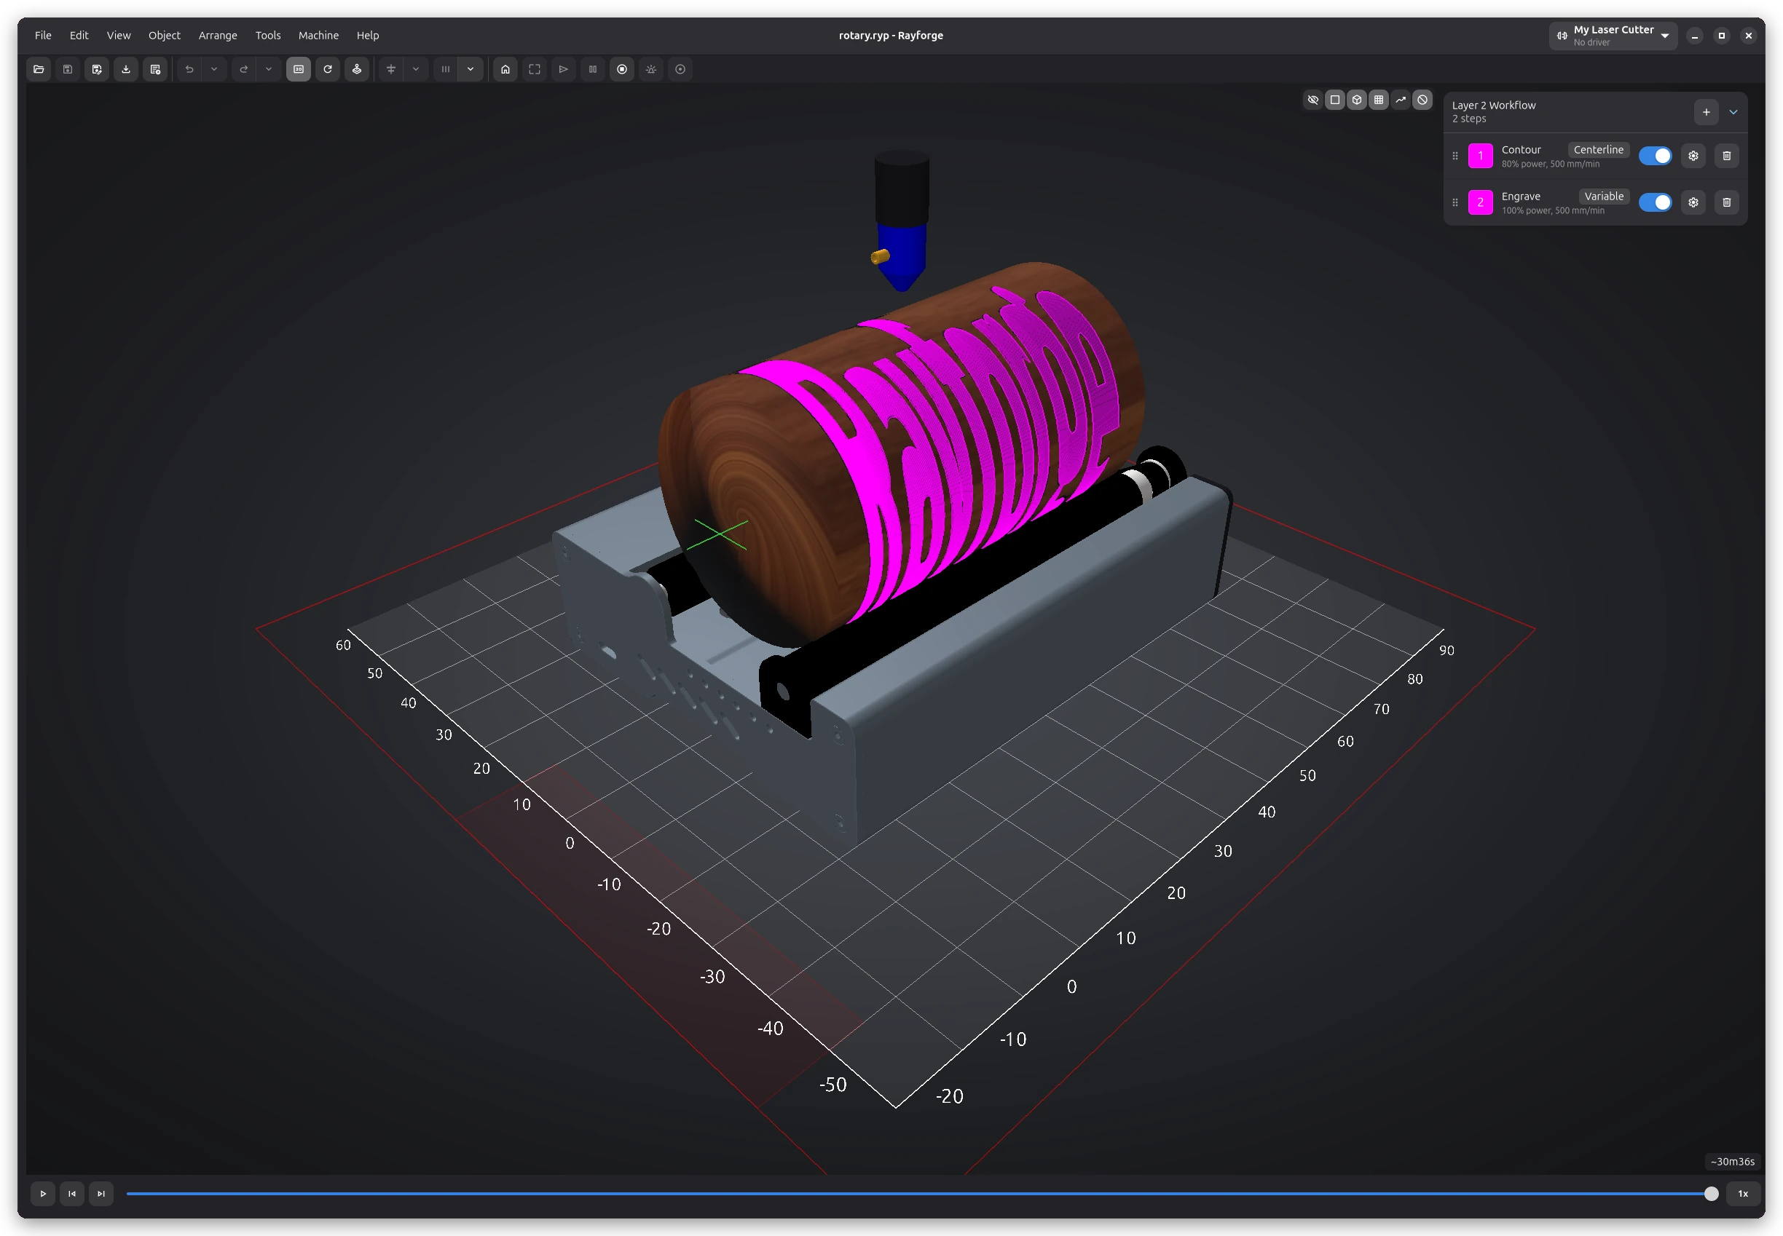Click the circular refresh arrow icon
The height and width of the screenshot is (1236, 1783).
pos(328,69)
